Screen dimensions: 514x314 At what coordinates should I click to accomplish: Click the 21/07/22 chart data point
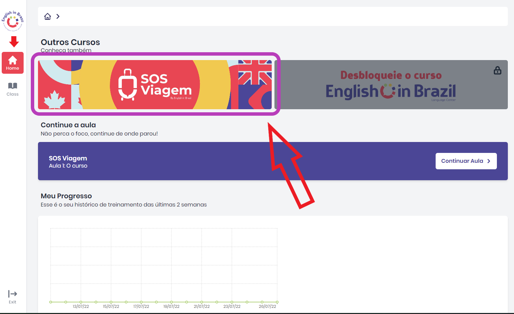point(202,302)
